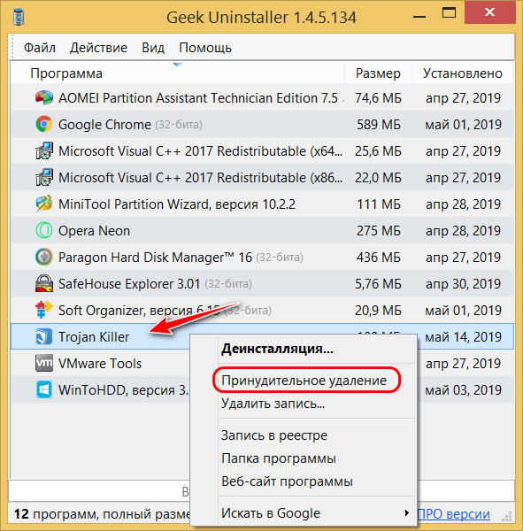Select the SafeHouse Explorer 3.01 row

pyautogui.click(x=262, y=283)
